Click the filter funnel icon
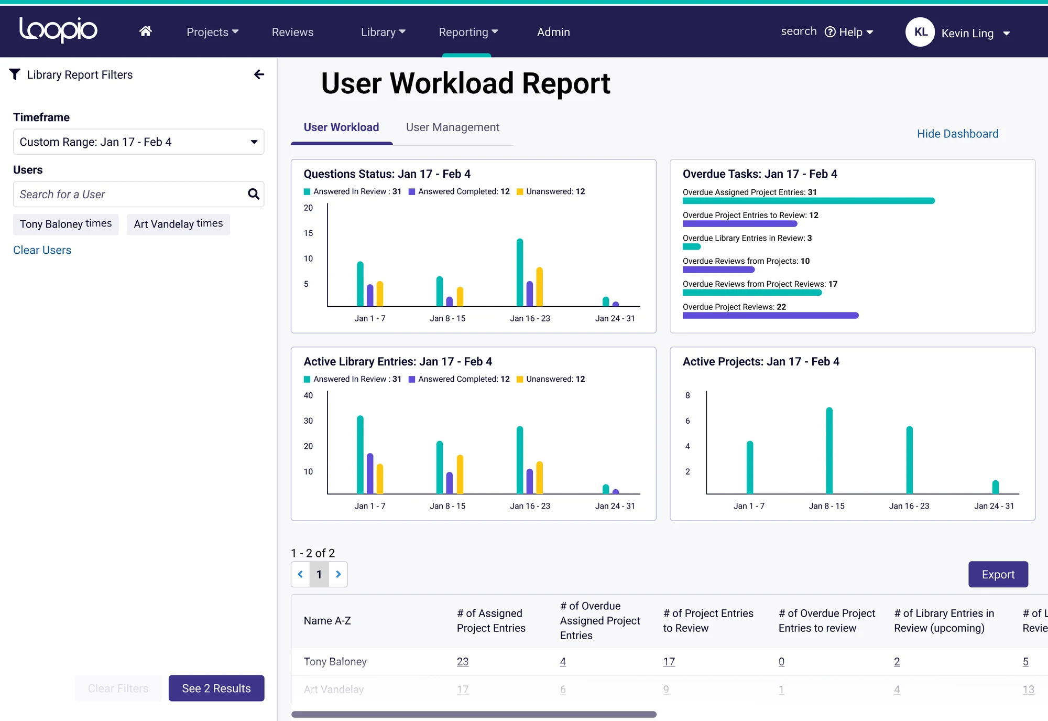The width and height of the screenshot is (1048, 721). coord(15,74)
